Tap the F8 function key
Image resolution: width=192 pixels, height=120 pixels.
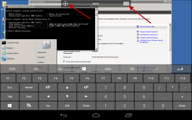119,78
